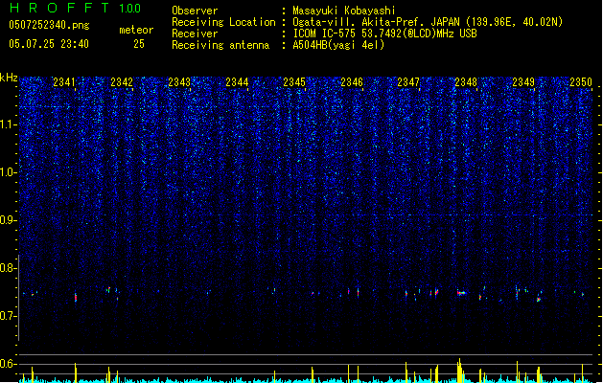Click the 2343 time marker

tap(179, 82)
